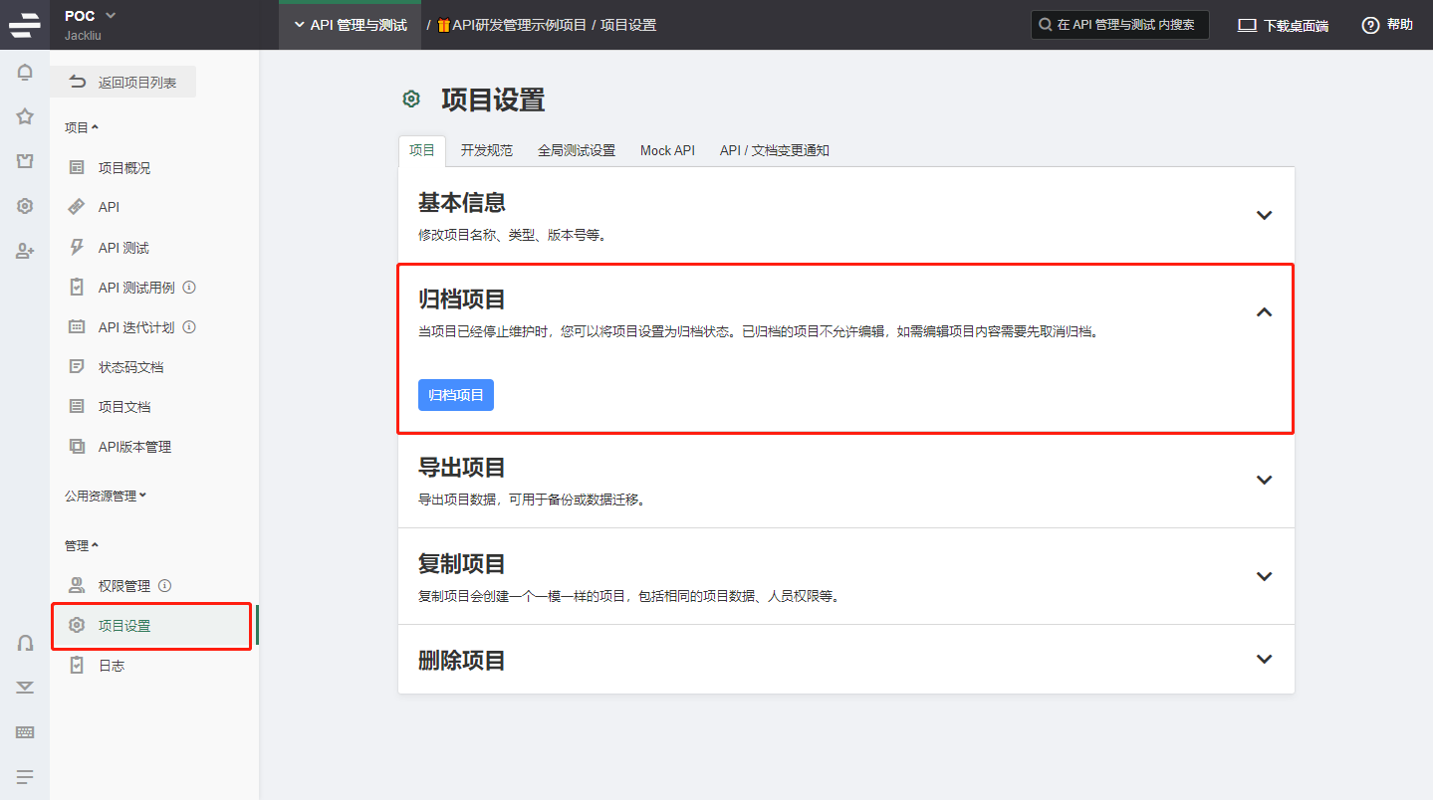
Task: Click 下载桌面端 link text
Action: click(1296, 26)
